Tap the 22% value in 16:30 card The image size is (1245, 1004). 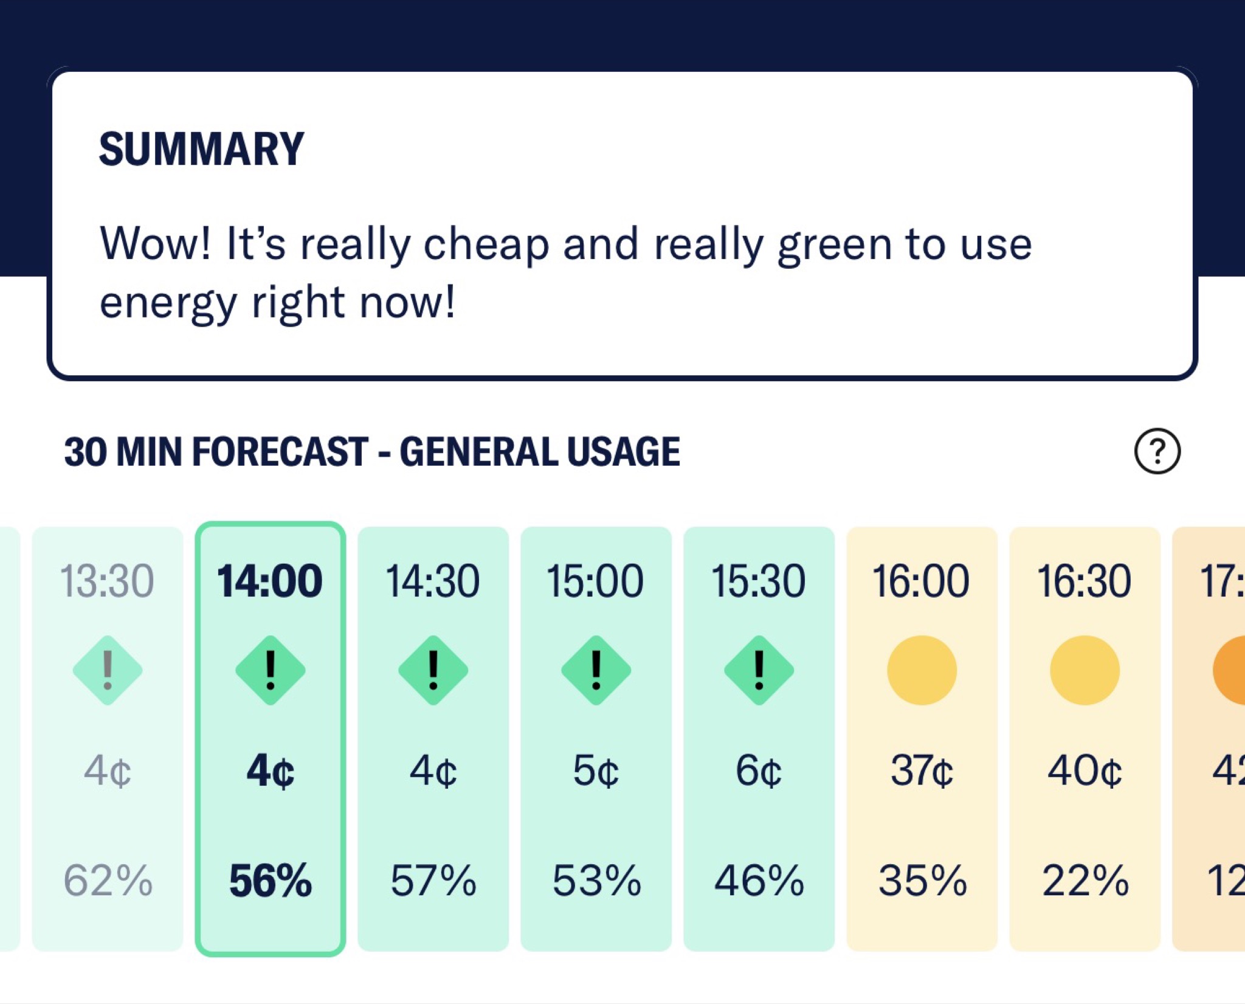click(x=1085, y=881)
